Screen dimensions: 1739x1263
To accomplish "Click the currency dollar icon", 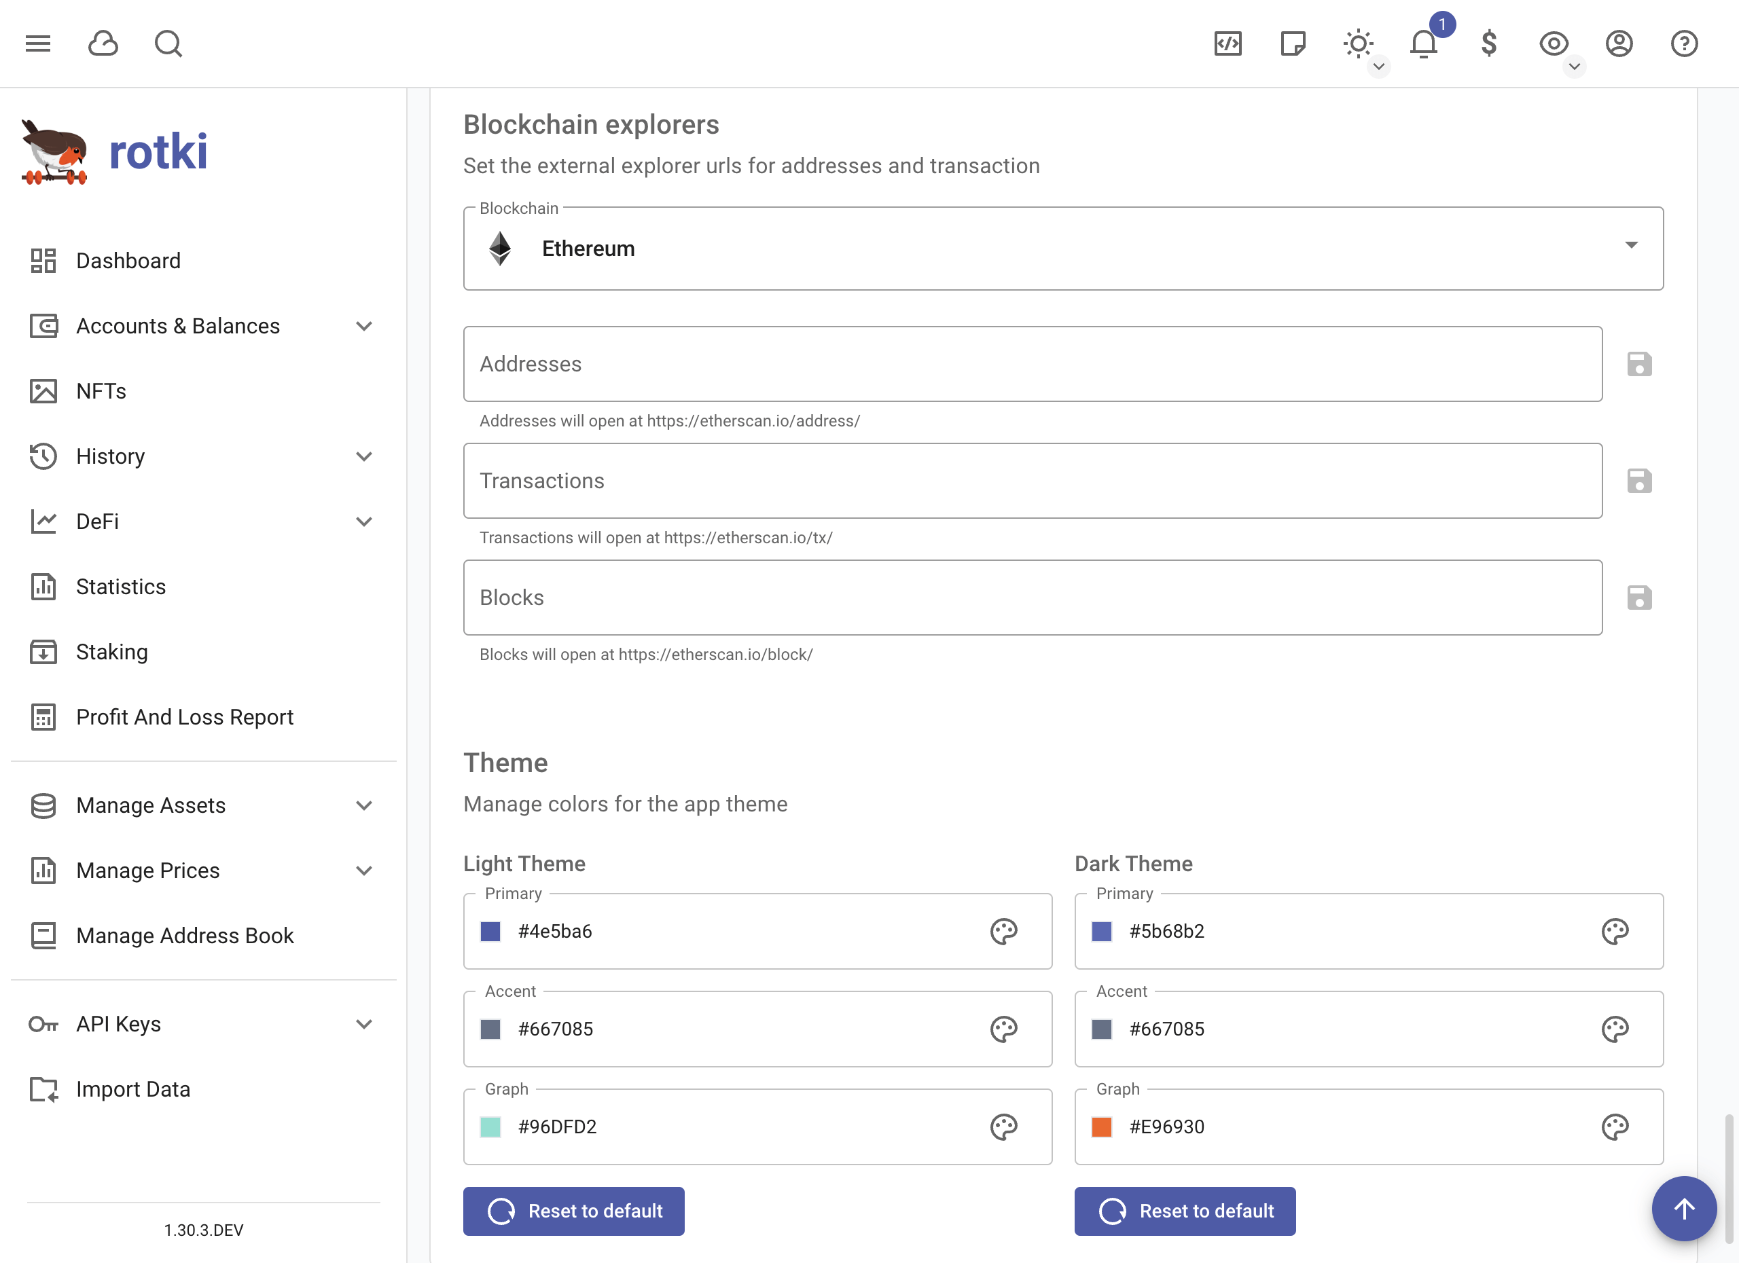I will pyautogui.click(x=1488, y=43).
